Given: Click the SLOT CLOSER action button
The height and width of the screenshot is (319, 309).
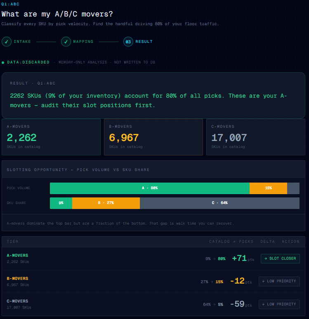Looking at the screenshot, I should point(280,258).
